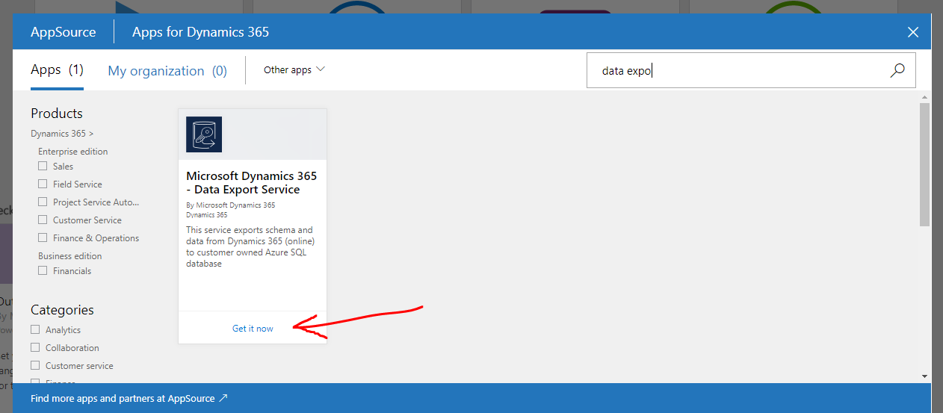This screenshot has width=943, height=413.
Task: Check the Analytics category checkbox
Action: [x=35, y=329]
